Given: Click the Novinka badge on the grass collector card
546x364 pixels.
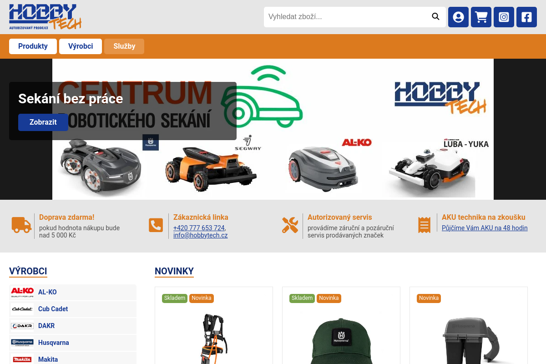Looking at the screenshot, I should pyautogui.click(x=429, y=298).
